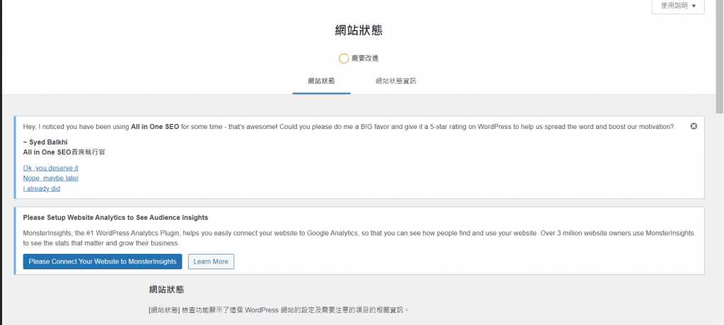Click the 網站狀態 page title heading
Screen dimensions: 724x325
pyautogui.click(x=358, y=31)
